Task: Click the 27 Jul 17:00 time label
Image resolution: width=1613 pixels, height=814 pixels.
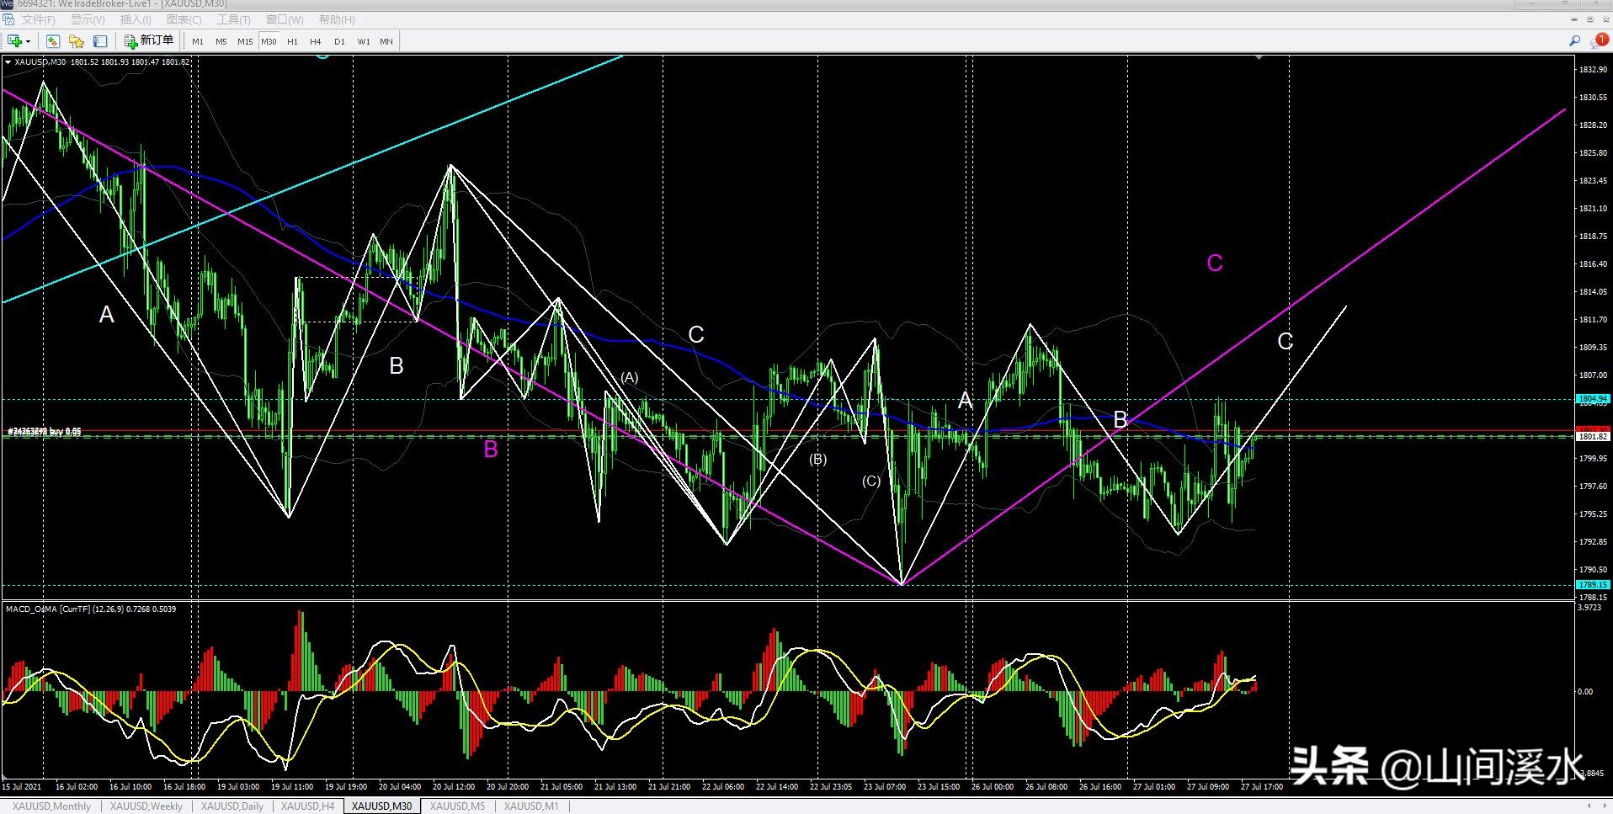Action: point(1262,787)
